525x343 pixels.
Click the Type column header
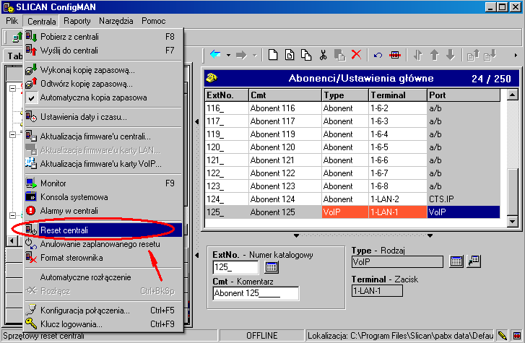[x=345, y=95]
